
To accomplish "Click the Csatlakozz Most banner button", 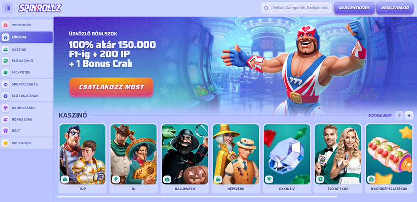I will click(111, 87).
